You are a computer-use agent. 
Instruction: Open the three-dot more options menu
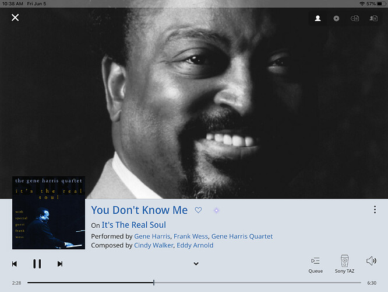click(375, 210)
